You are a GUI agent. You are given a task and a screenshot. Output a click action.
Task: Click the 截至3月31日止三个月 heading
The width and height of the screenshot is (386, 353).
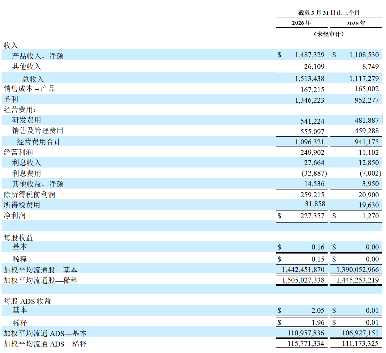click(x=329, y=13)
